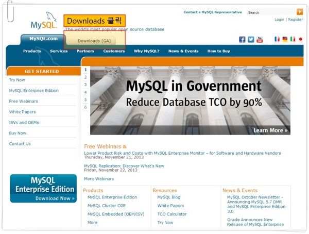
Task: Open MySQL Enterprise Edition sidebar link
Action: coord(33,91)
